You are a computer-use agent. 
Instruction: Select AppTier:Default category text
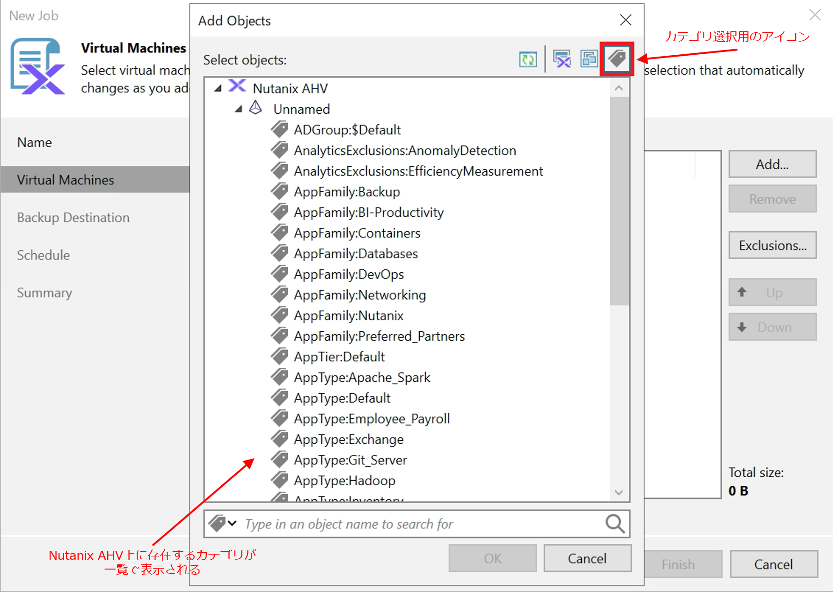339,357
